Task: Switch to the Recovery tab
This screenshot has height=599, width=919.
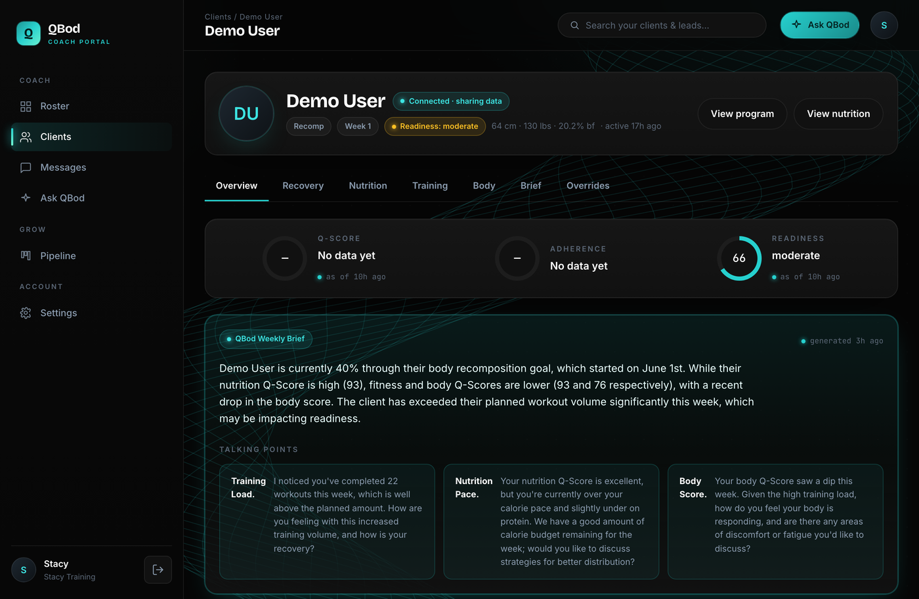Action: coord(303,186)
